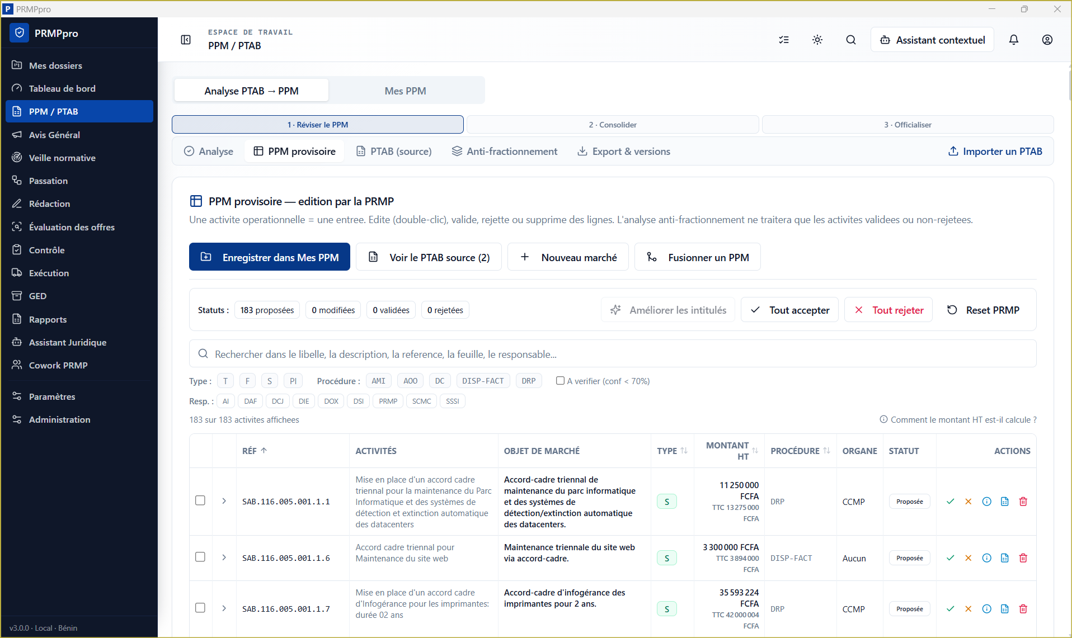
Task: Validate row SAB.116.005.001.1.6 with green check
Action: [950, 558]
